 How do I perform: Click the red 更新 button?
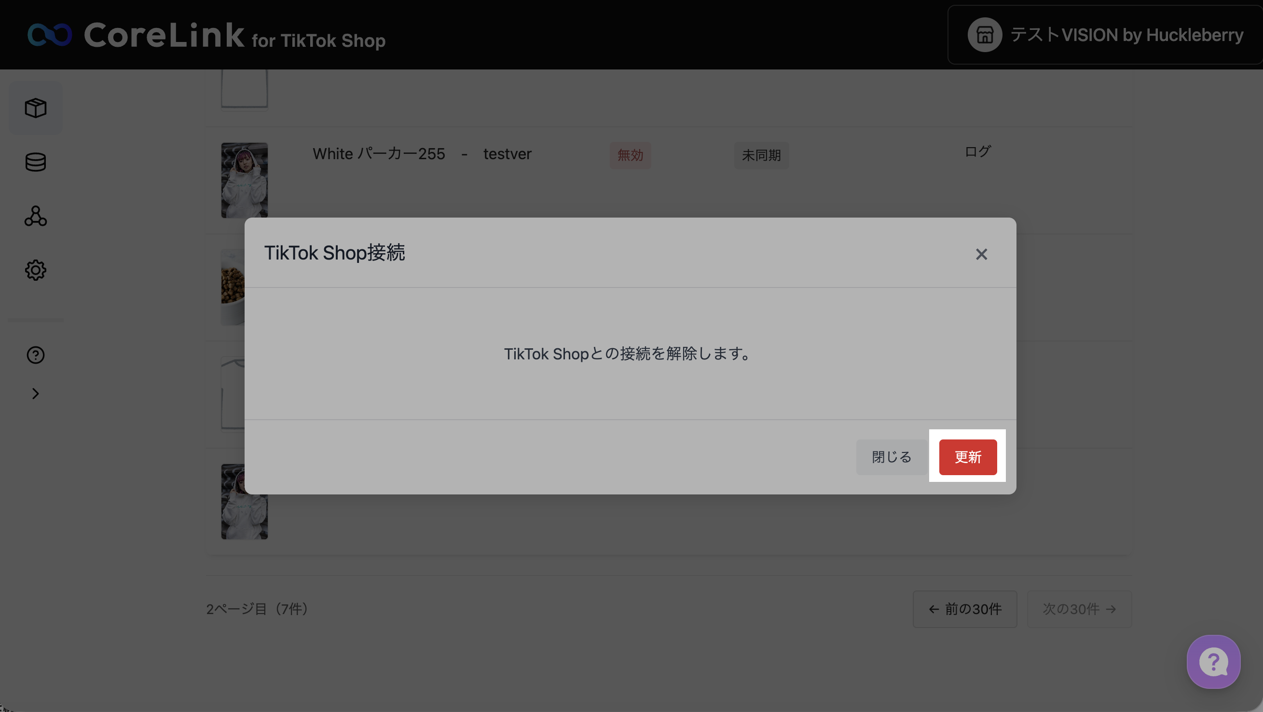(x=967, y=457)
